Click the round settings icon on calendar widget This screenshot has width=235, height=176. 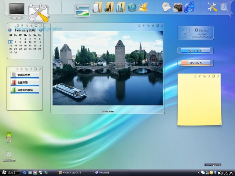coord(36,25)
